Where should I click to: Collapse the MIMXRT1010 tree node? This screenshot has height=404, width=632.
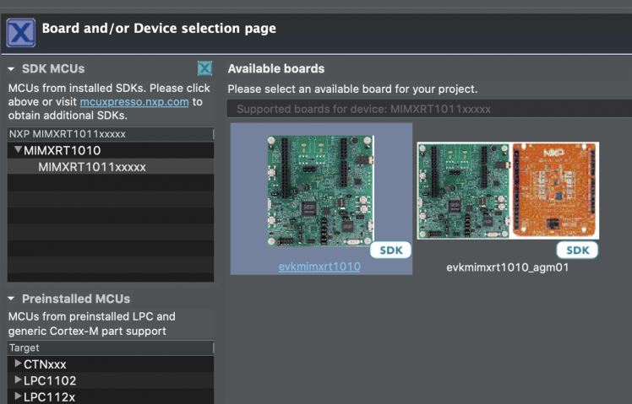click(x=18, y=150)
